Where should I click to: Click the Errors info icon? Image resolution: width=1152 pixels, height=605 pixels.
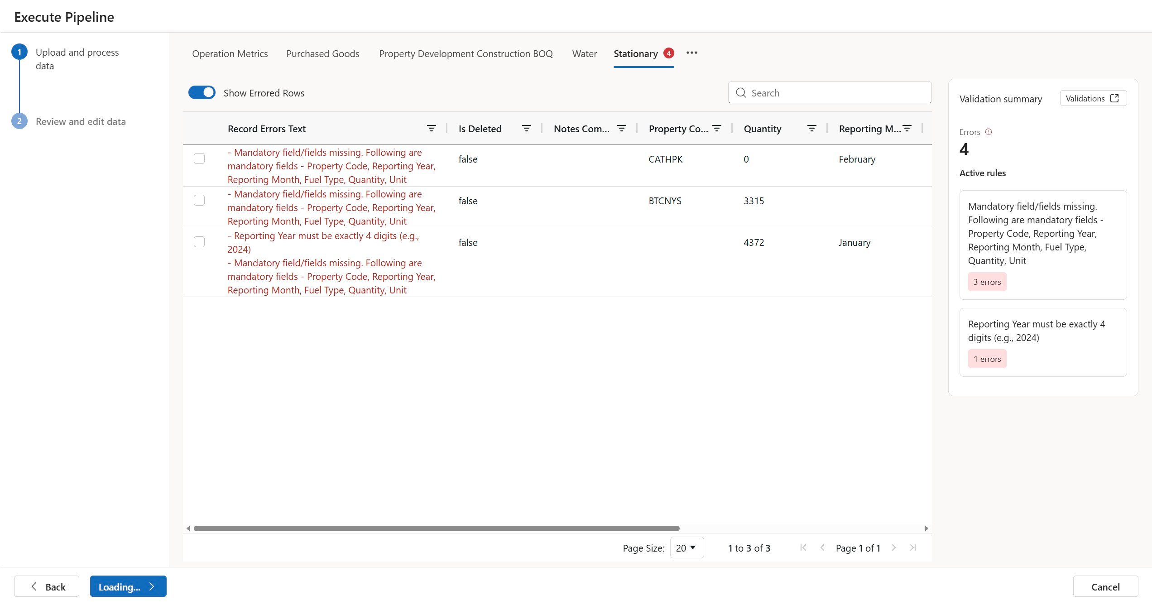pyautogui.click(x=989, y=132)
